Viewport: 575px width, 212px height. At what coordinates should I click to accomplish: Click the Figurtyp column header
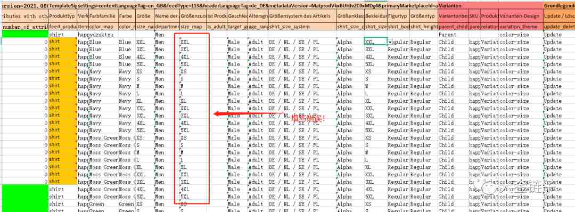tap(398, 16)
